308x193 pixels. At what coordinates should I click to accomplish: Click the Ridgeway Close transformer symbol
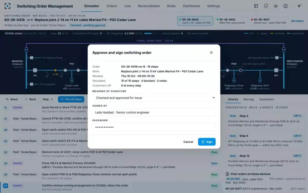[234, 80]
